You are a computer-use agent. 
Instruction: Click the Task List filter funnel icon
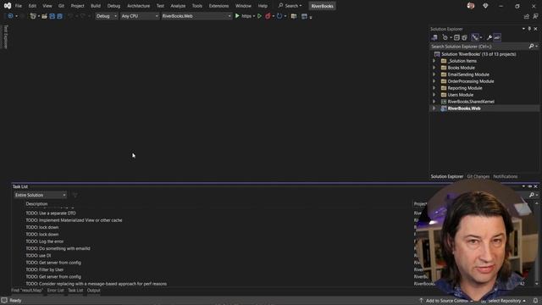coord(75,195)
